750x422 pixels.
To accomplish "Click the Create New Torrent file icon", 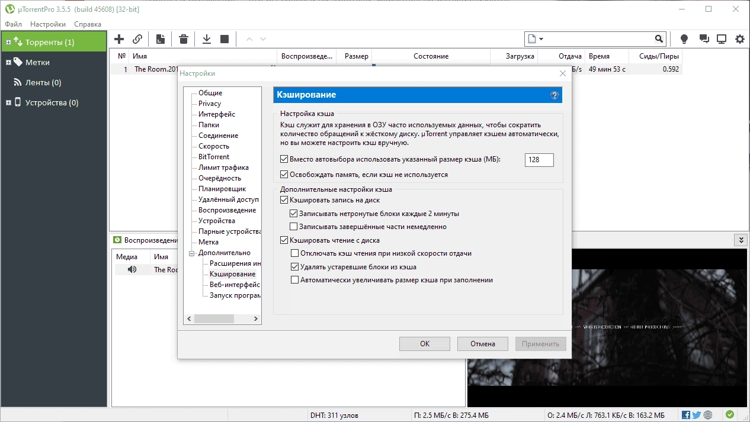I will 160,39.
